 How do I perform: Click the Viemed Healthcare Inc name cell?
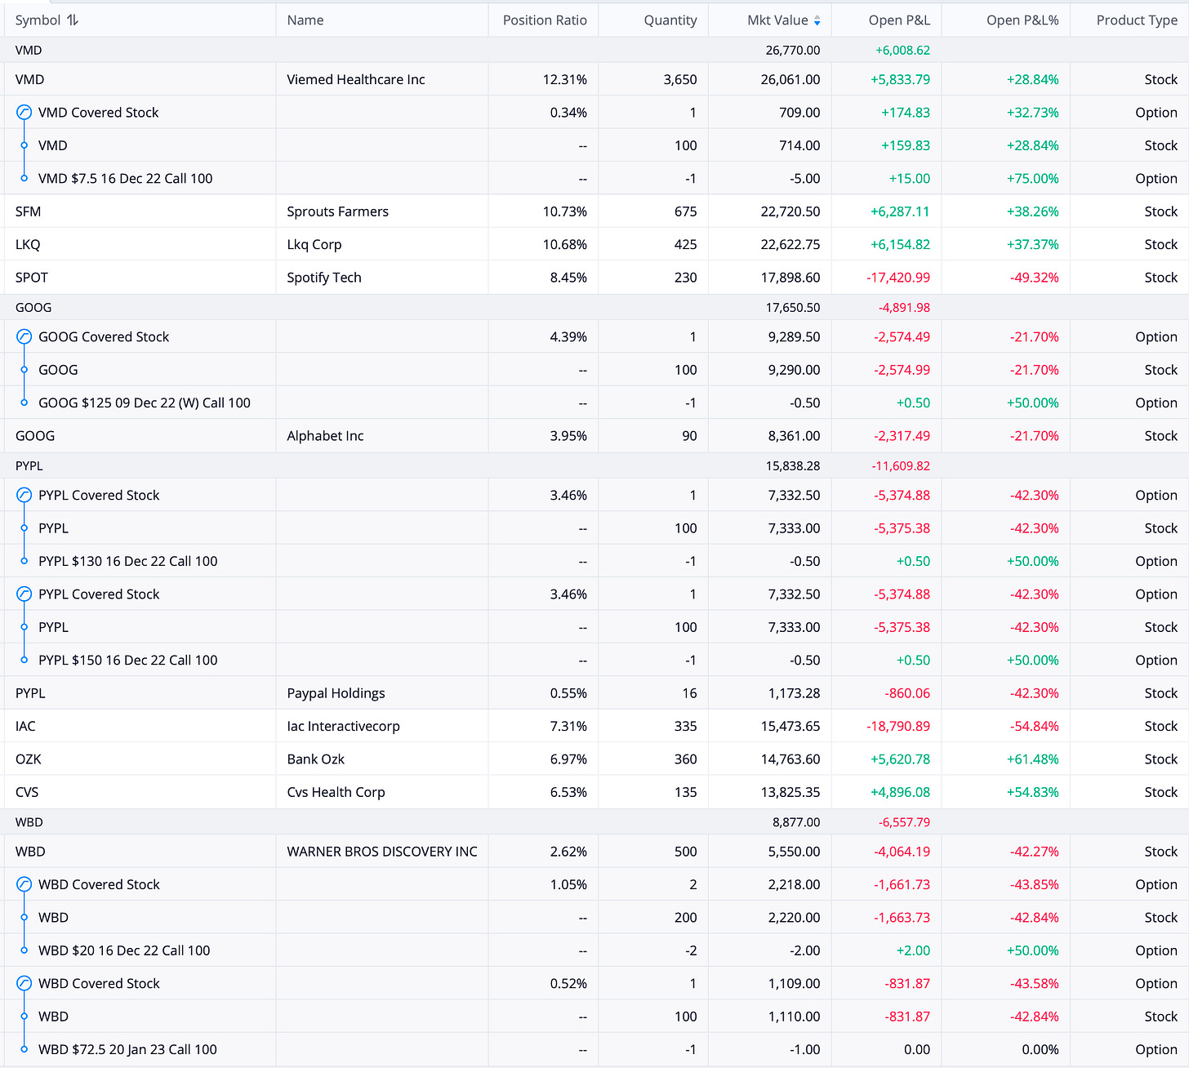point(356,79)
